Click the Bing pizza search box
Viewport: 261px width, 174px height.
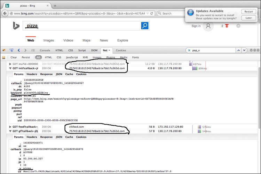coord(82,26)
